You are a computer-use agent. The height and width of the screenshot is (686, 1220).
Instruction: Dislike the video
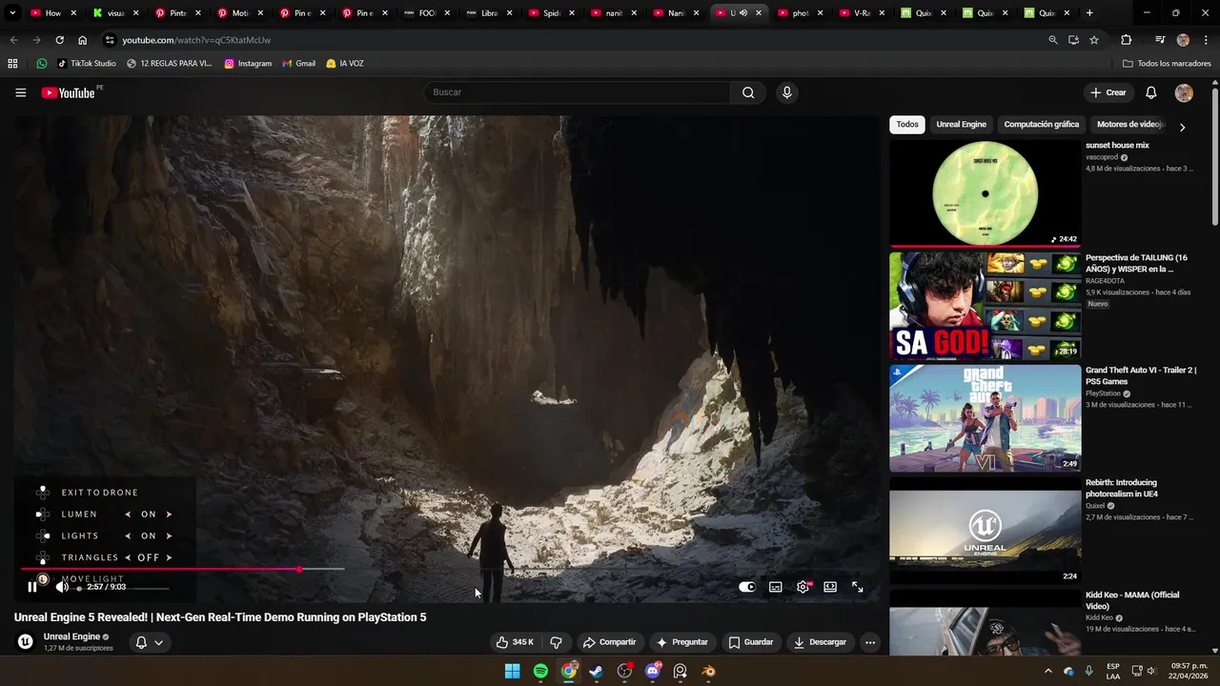[x=556, y=642]
